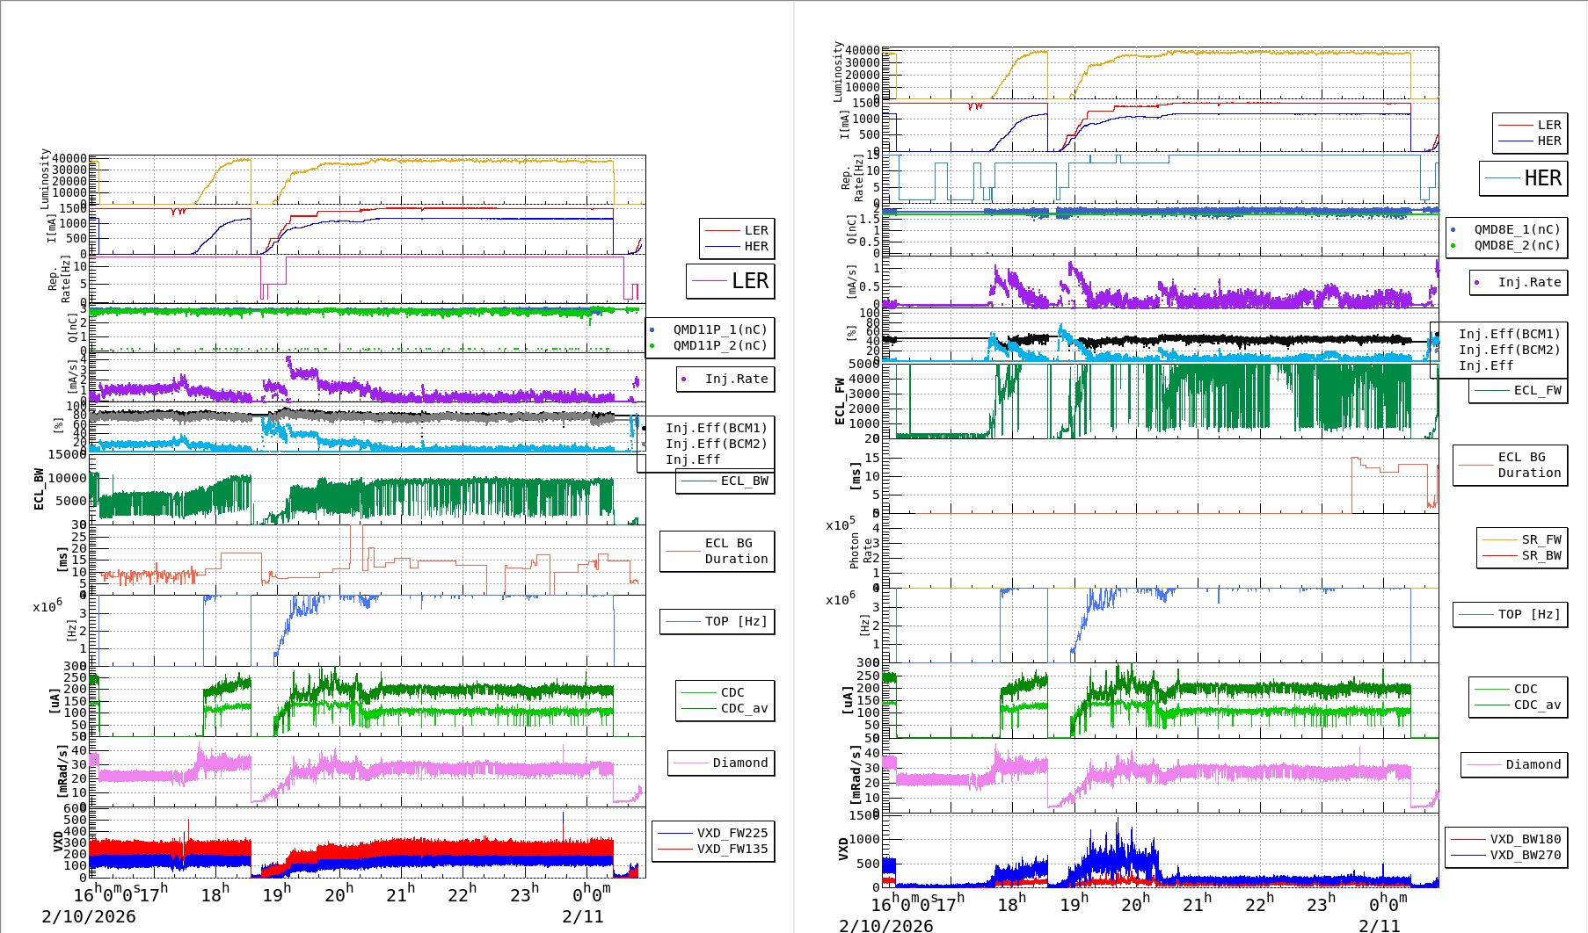Click the large LER legend box in left plot
The width and height of the screenshot is (1588, 933).
731,281
